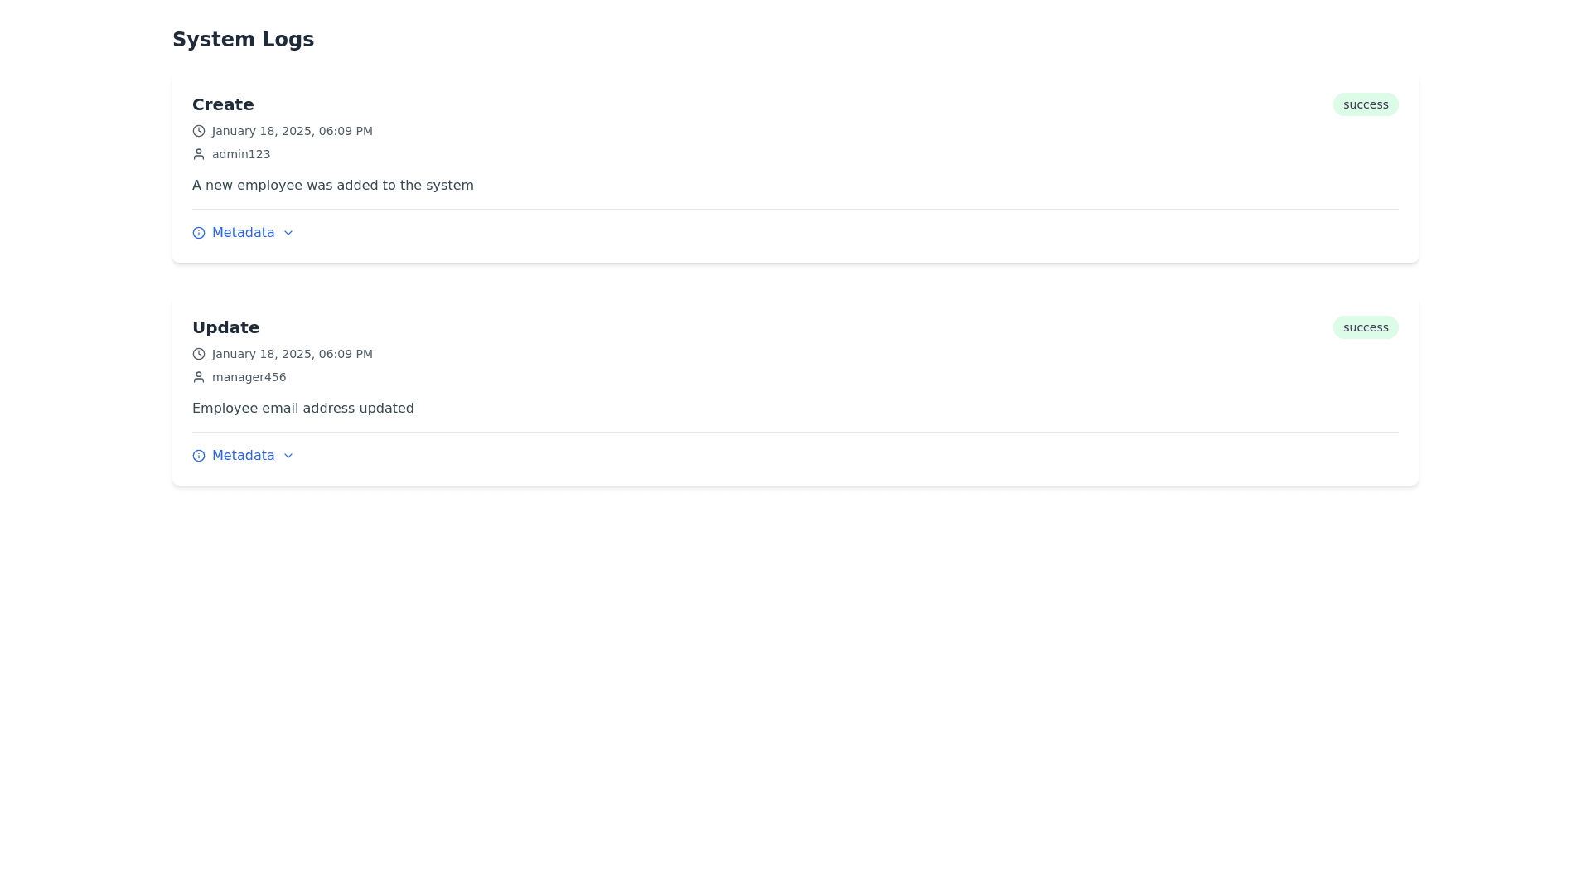Click the System Logs heading
Screen dimensions: 1591x895
point(243,40)
